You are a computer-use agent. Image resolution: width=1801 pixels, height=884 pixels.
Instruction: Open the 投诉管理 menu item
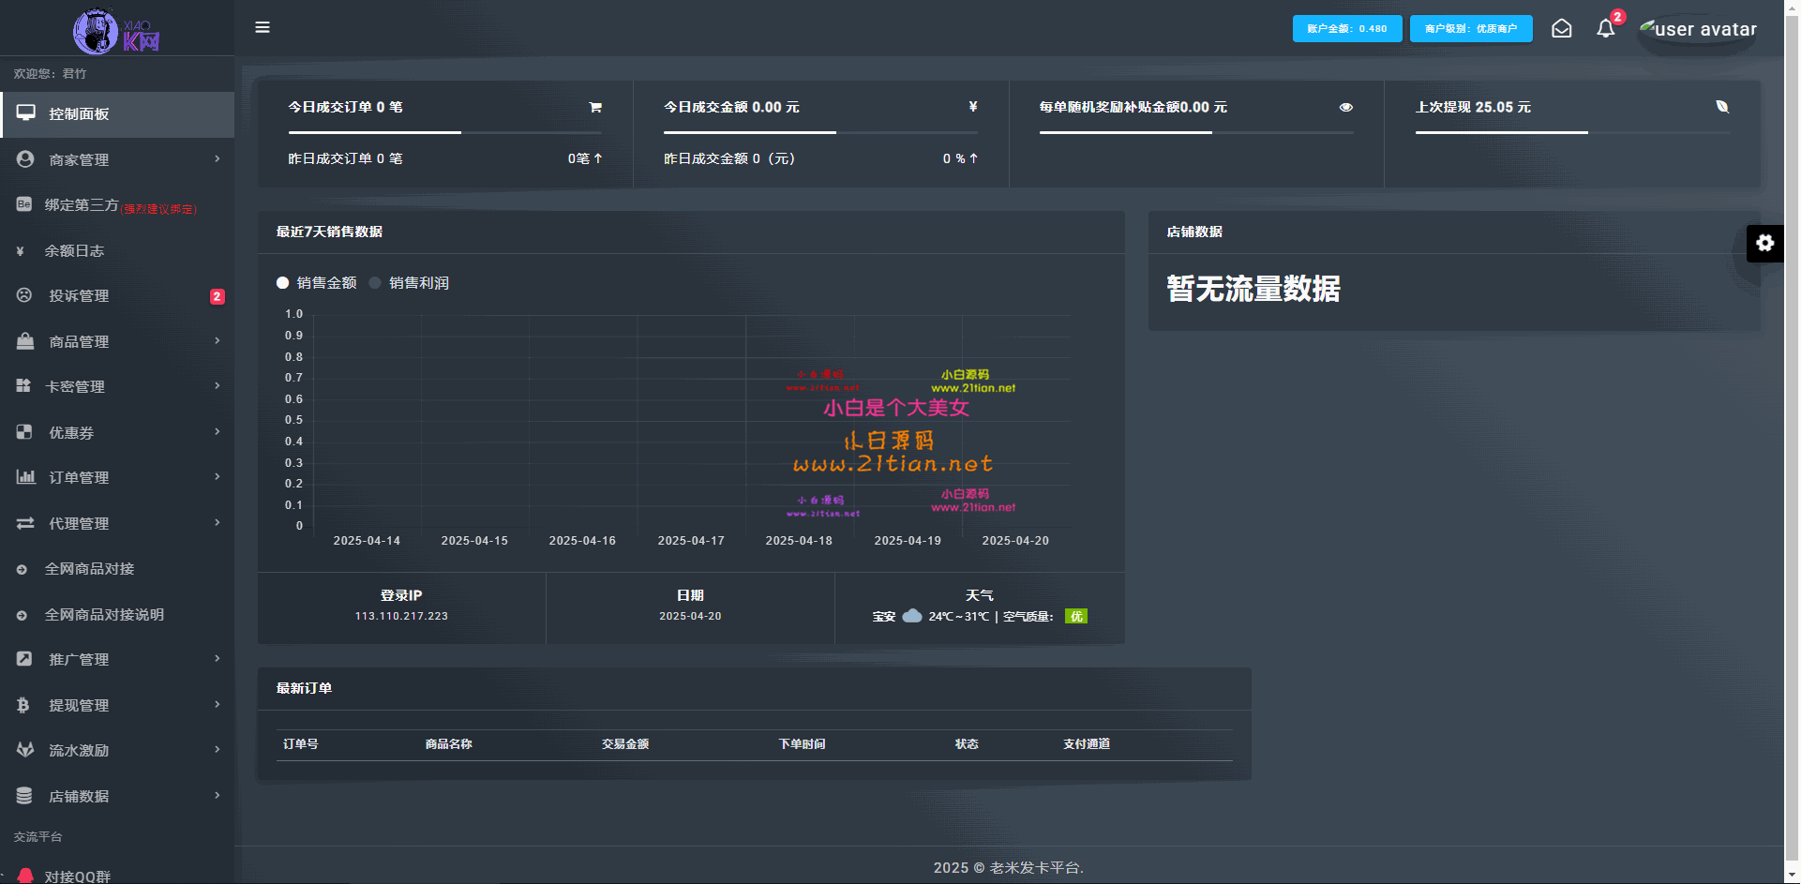(x=117, y=296)
